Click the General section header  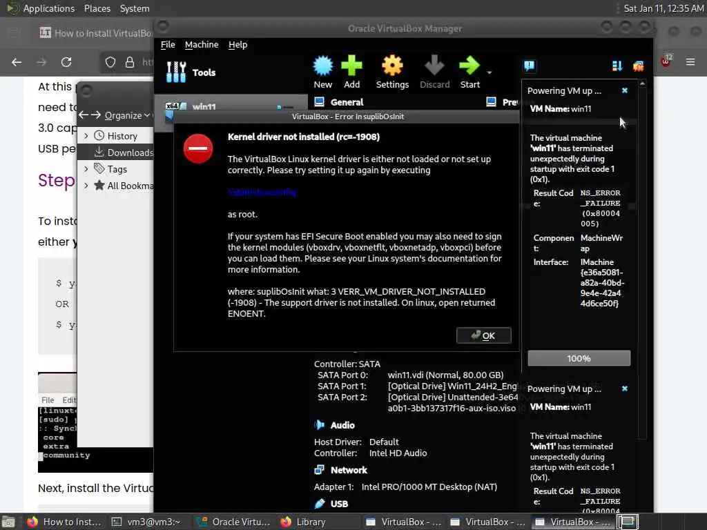tap(347, 102)
